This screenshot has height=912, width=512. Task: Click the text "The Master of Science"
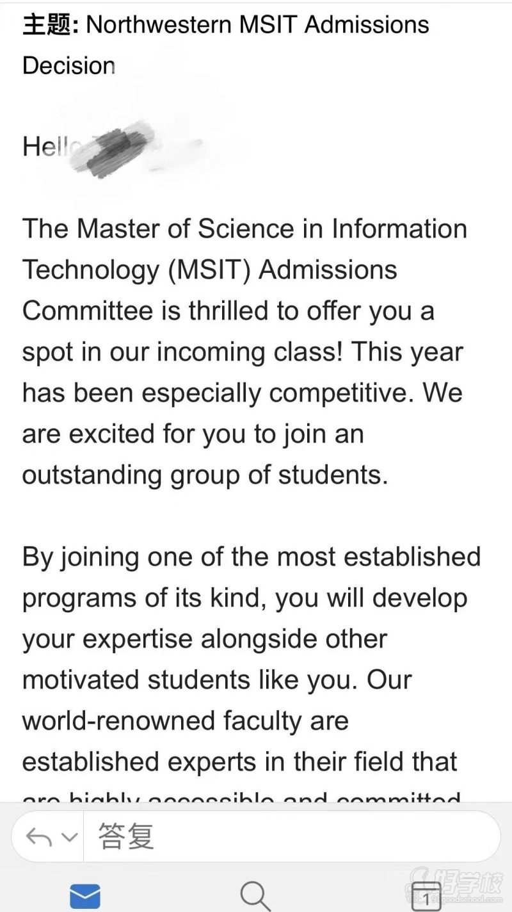click(x=150, y=229)
